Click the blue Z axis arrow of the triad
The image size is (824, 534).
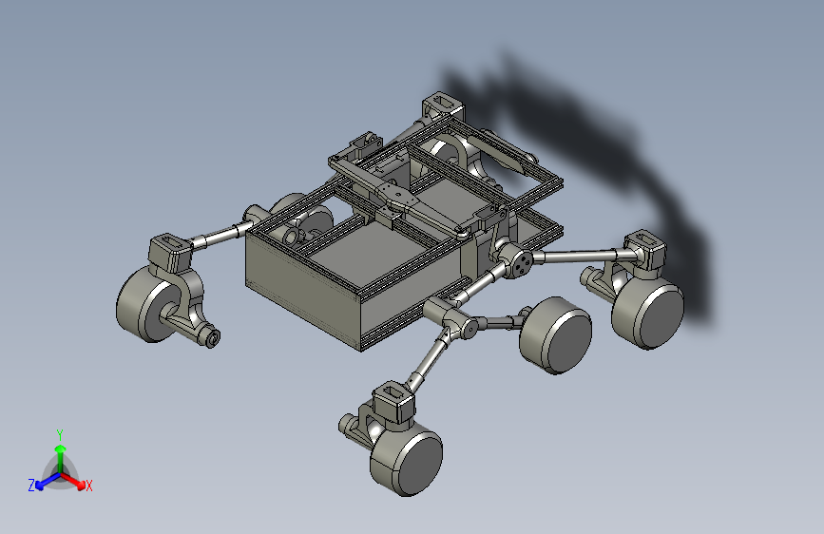click(x=48, y=482)
